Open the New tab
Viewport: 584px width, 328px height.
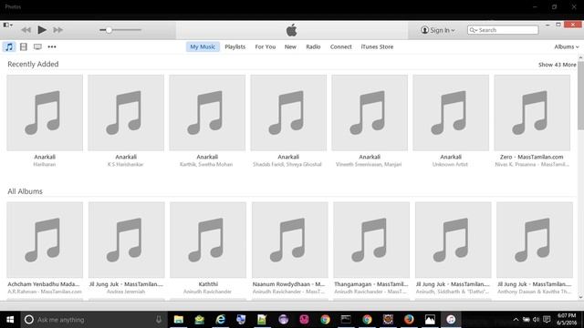coord(290,46)
